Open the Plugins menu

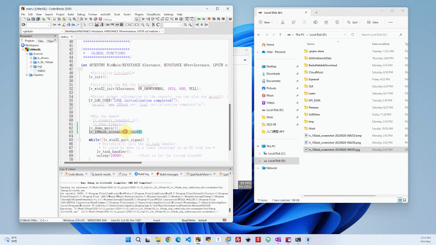(139, 15)
